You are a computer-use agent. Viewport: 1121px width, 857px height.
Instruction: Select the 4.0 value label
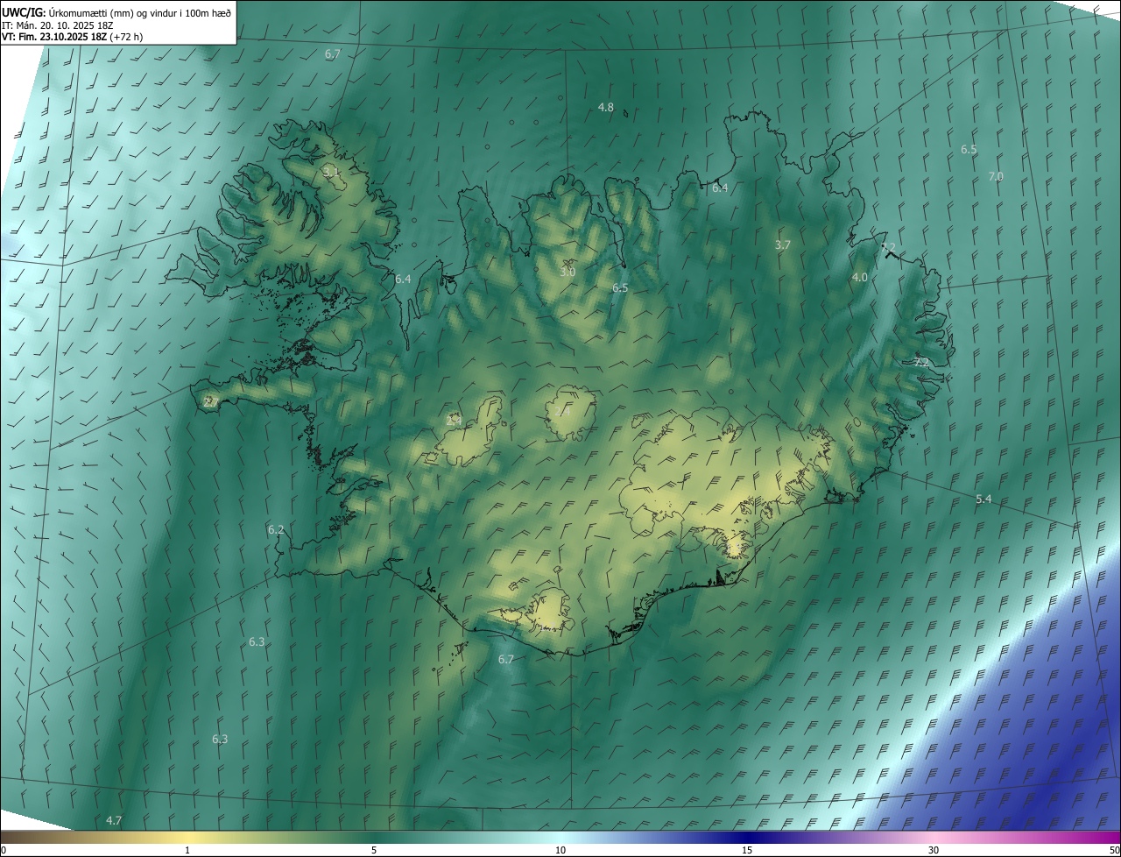[860, 277]
